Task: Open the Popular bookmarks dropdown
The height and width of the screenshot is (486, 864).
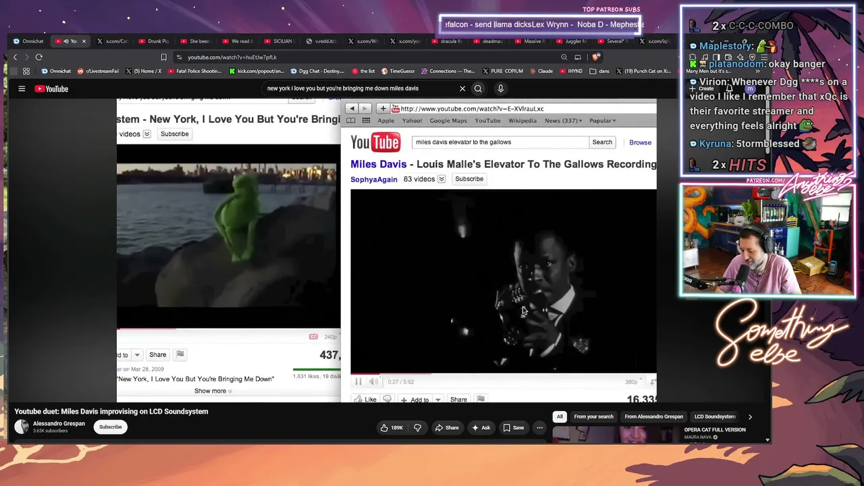Action: 602,121
